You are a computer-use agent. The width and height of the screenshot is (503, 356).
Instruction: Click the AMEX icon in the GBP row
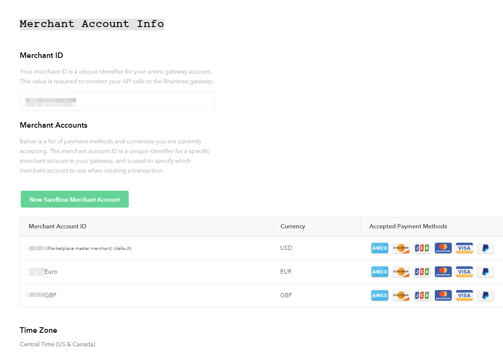pos(379,296)
